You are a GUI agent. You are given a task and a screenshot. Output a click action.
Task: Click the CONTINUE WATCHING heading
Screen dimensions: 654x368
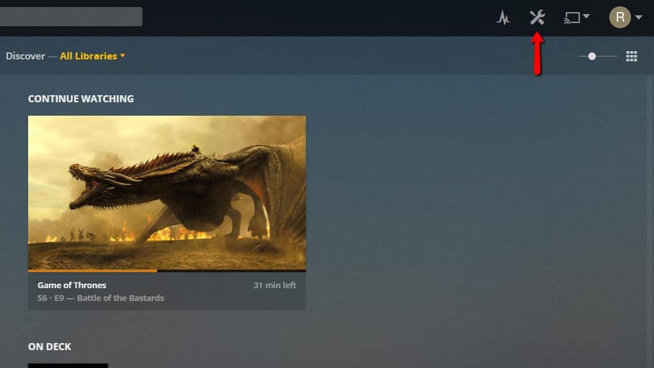[x=81, y=99]
